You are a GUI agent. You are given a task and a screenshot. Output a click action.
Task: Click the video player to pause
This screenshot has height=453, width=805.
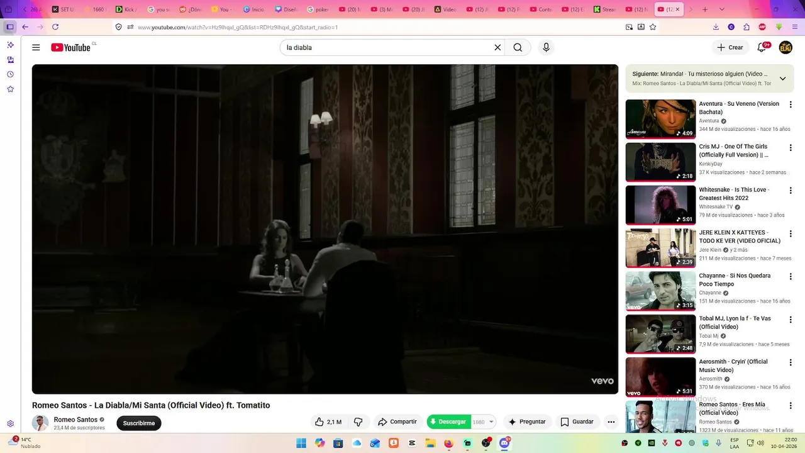coord(325,229)
